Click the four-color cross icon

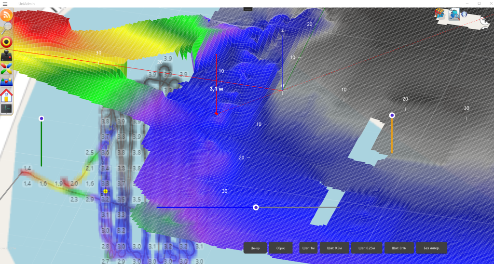click(6, 68)
